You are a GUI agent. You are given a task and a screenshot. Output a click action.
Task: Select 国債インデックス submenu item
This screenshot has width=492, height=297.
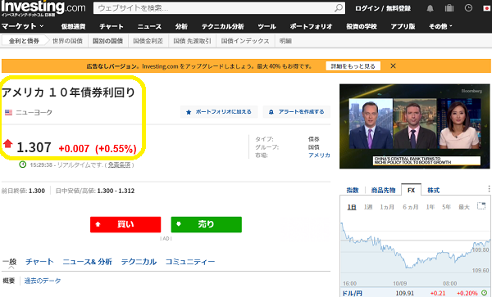[x=245, y=41]
